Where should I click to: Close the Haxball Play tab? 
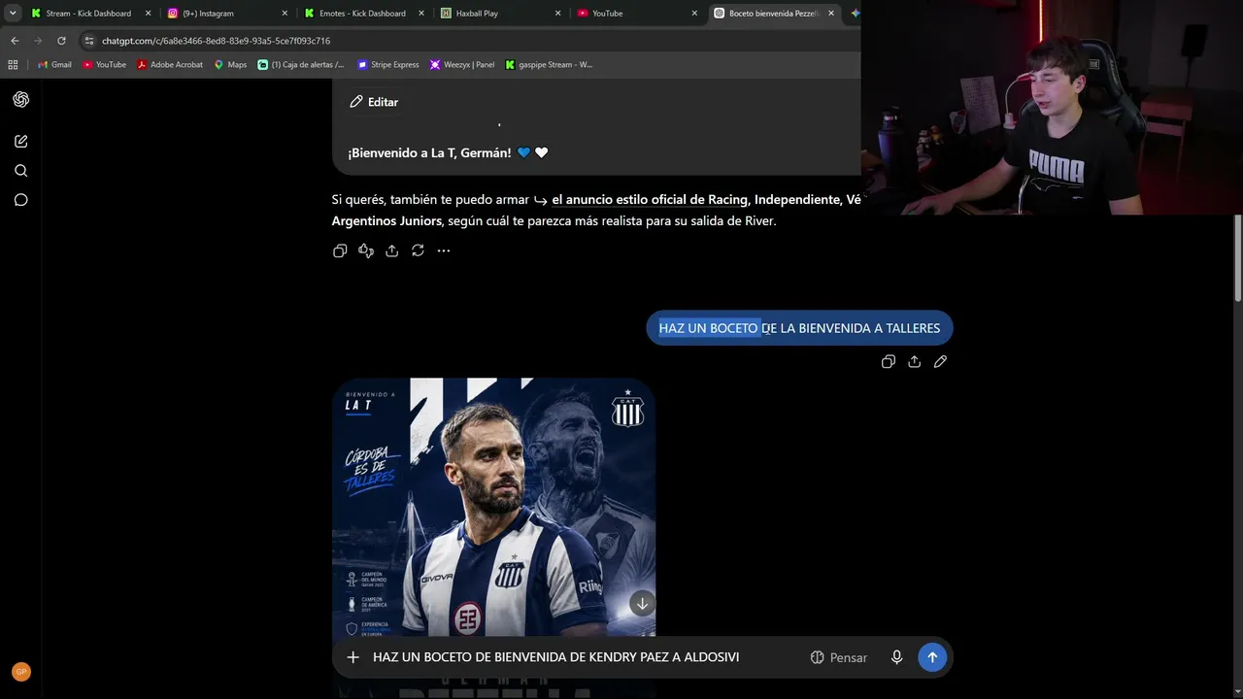click(558, 14)
